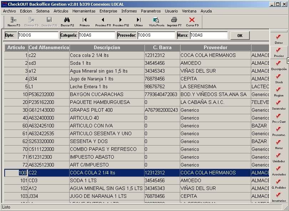Select the COMBO PAPAS Y REFRESCO row
Image resolution: width=289 pixels, height=211 pixels.
pos(137,149)
